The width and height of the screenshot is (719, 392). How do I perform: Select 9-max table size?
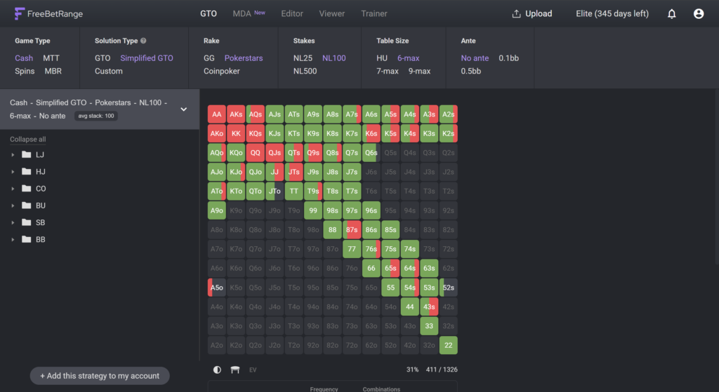[x=420, y=71]
